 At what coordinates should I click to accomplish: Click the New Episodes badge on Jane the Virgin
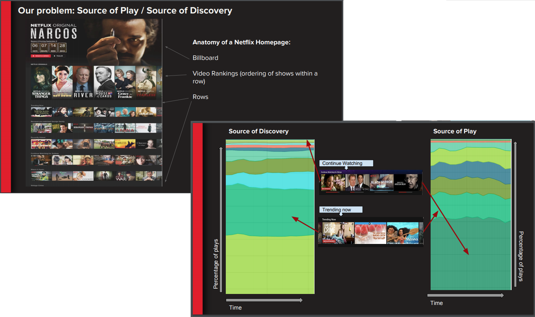pos(326,189)
